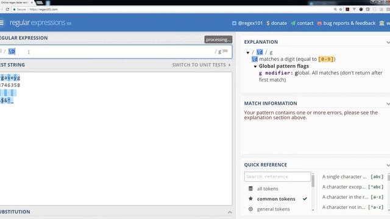This screenshot has height=219, width=390.
Task: Close the Online regex tester browser tab
Action: 32,2
